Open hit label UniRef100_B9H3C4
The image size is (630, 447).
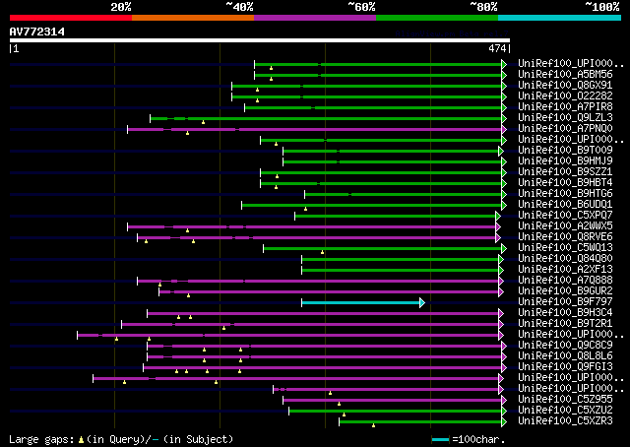pos(565,313)
